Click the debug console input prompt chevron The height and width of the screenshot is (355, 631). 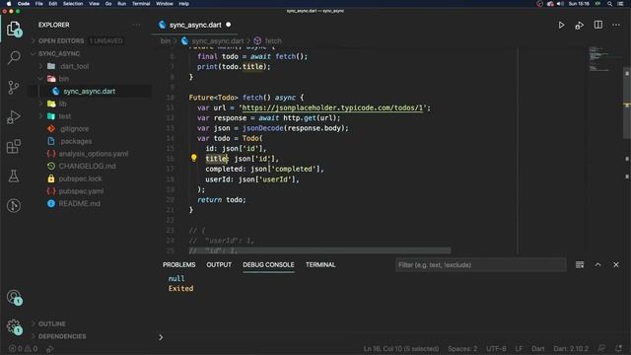tap(161, 337)
